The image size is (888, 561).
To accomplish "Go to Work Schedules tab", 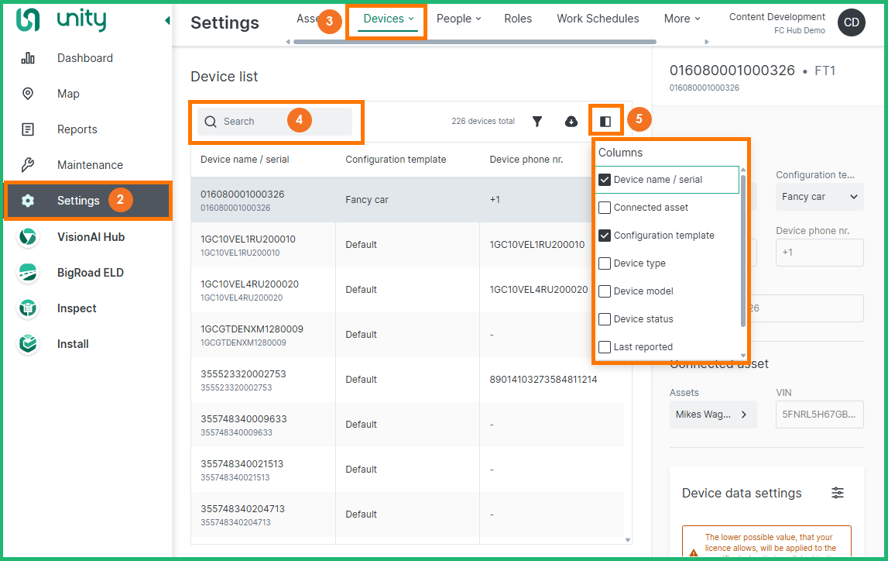I will [598, 19].
